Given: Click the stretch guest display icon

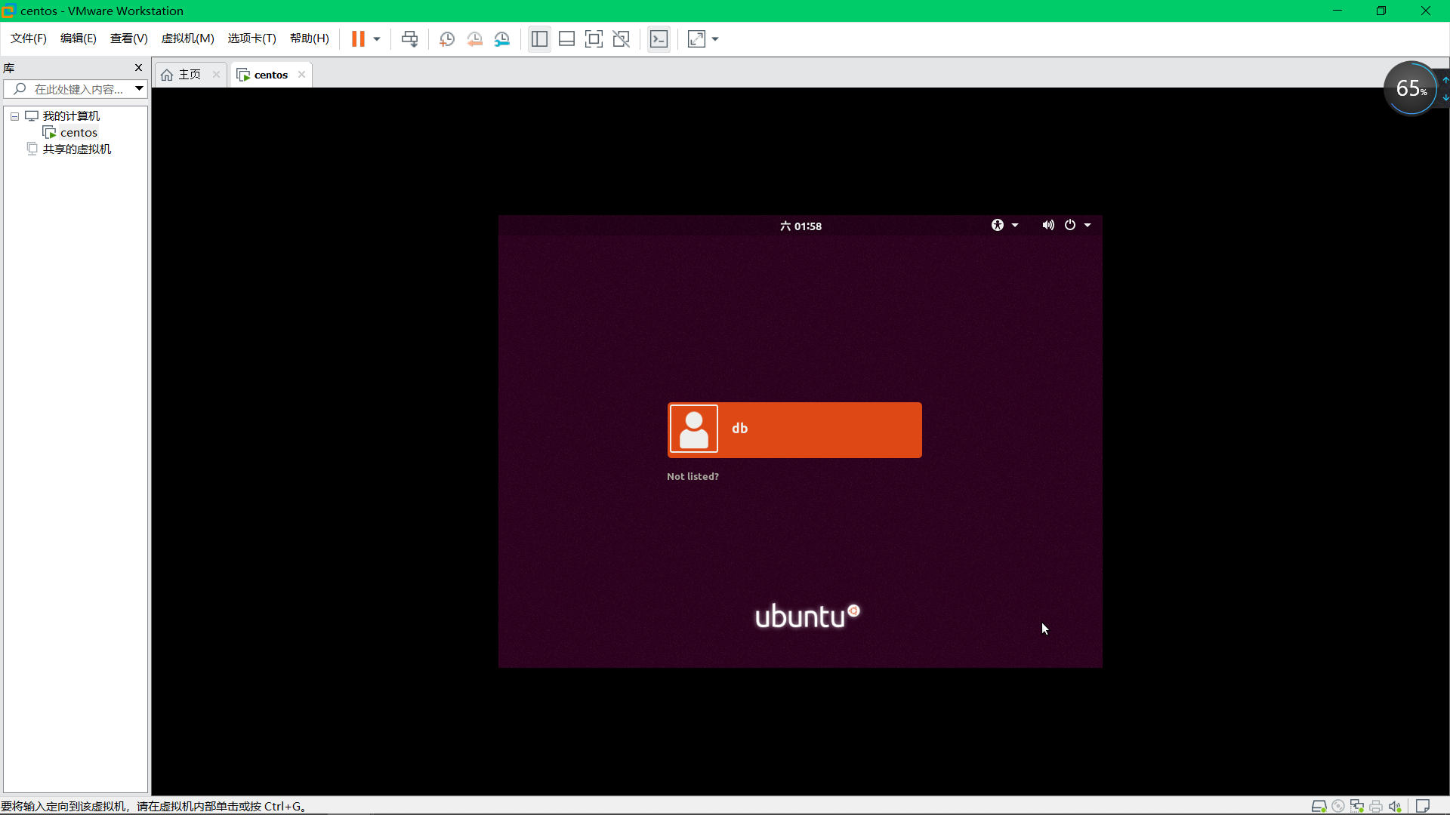Looking at the screenshot, I should click(696, 39).
